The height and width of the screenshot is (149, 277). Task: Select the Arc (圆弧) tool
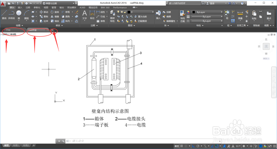pyautogui.click(x=26, y=15)
